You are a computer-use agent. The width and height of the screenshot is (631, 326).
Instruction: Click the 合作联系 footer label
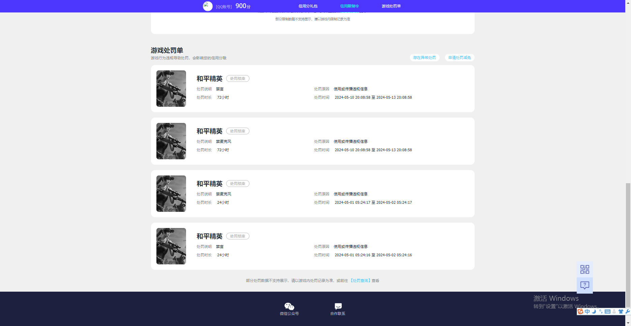(x=338, y=314)
